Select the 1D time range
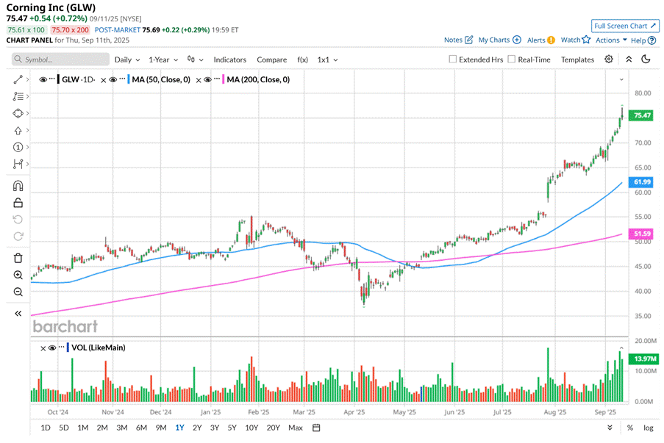664x443 pixels. click(x=46, y=428)
